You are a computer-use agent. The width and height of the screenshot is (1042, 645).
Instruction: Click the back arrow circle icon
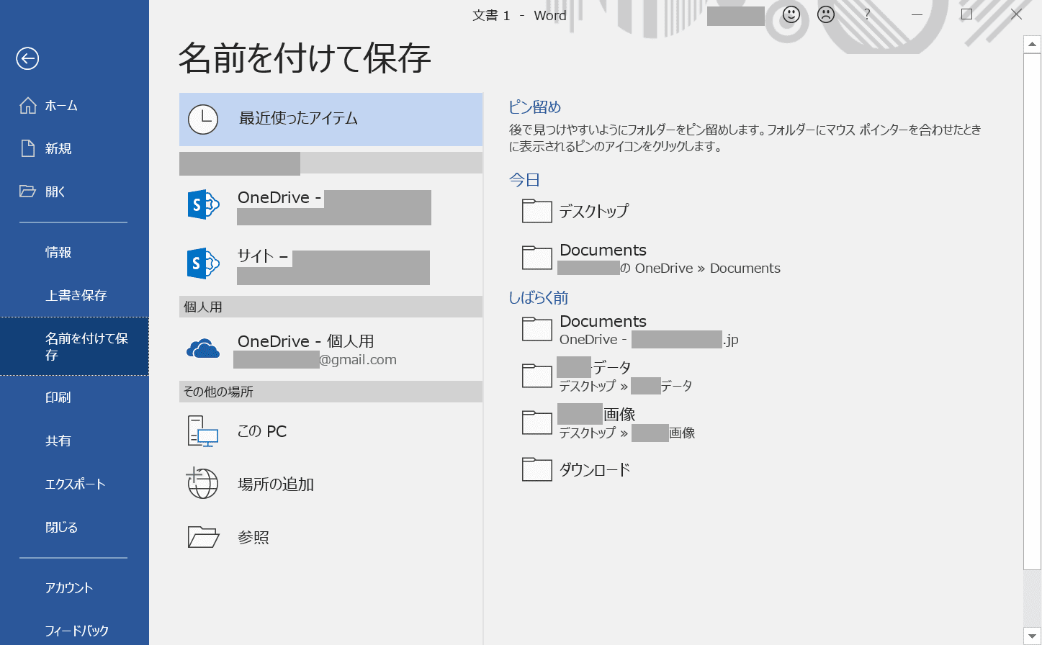point(27,58)
